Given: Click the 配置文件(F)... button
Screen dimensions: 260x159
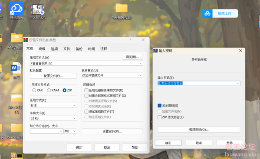Looking at the screenshot, I should click(x=53, y=76).
